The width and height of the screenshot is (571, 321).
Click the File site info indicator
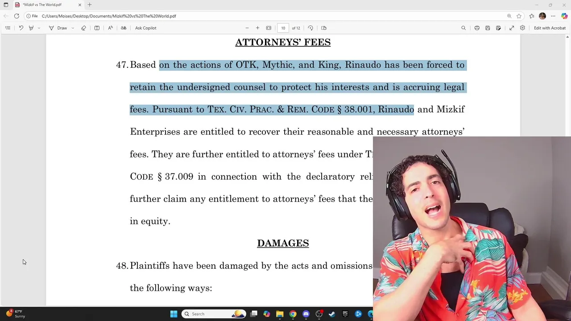[x=32, y=16]
